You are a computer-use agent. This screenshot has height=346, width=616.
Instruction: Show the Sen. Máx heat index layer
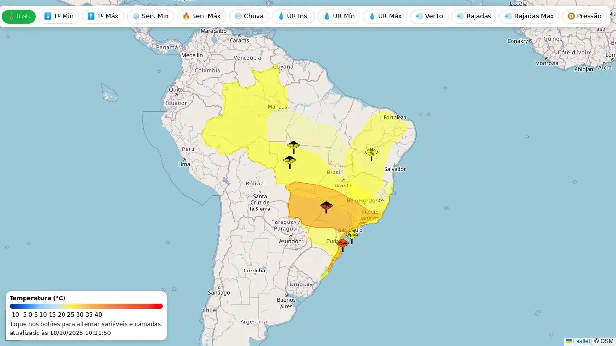(x=201, y=16)
